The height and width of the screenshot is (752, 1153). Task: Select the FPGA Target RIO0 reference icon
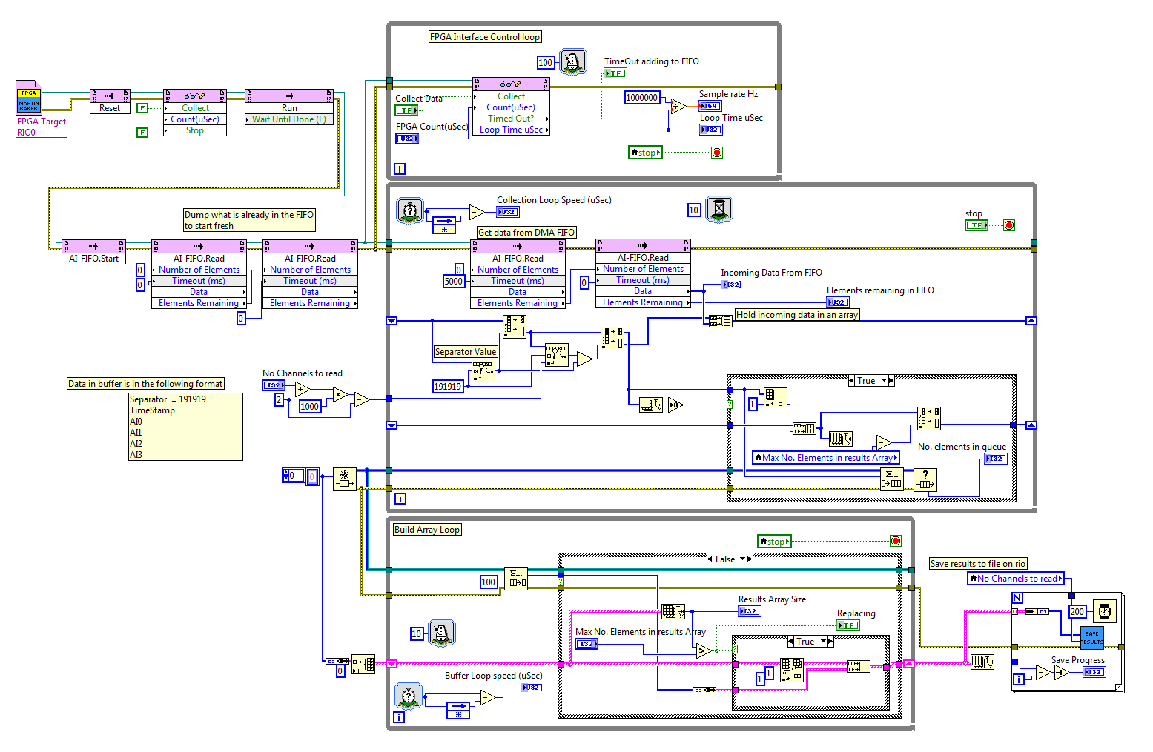(29, 99)
